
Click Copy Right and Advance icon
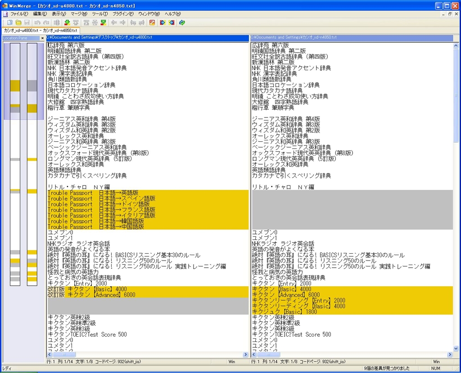tap(133, 22)
